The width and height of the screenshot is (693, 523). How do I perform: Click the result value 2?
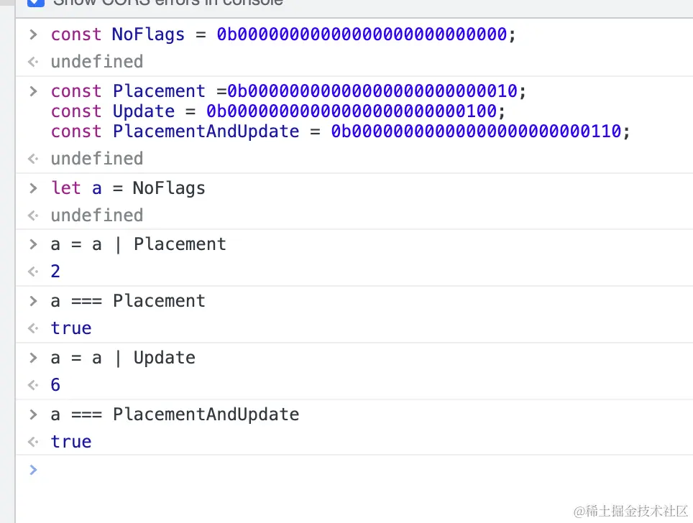pos(55,272)
